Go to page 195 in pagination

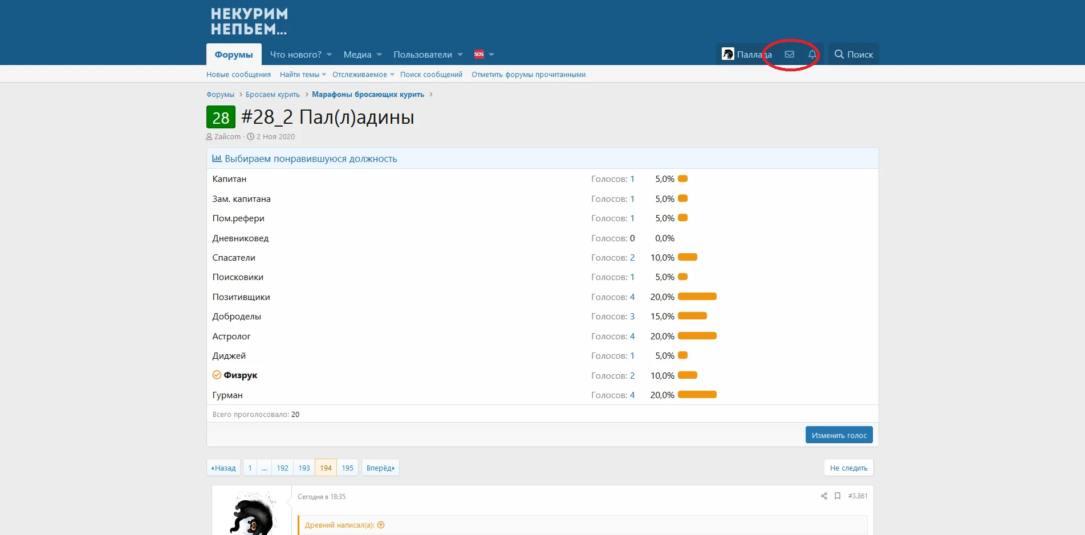[347, 467]
